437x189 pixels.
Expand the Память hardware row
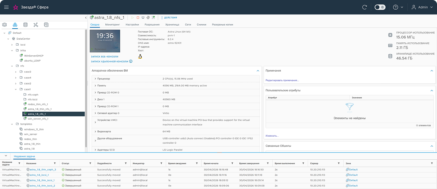click(95, 86)
